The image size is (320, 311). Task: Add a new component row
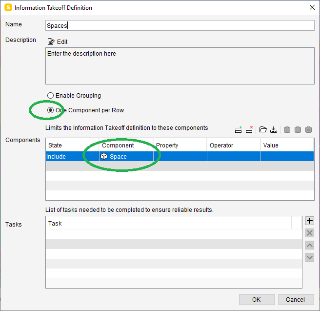(x=238, y=129)
